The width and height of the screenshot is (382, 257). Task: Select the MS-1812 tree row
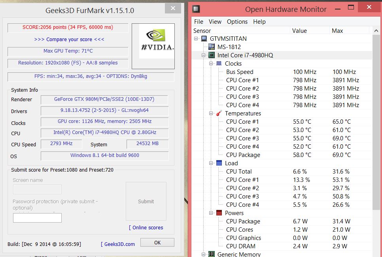pyautogui.click(x=282, y=47)
